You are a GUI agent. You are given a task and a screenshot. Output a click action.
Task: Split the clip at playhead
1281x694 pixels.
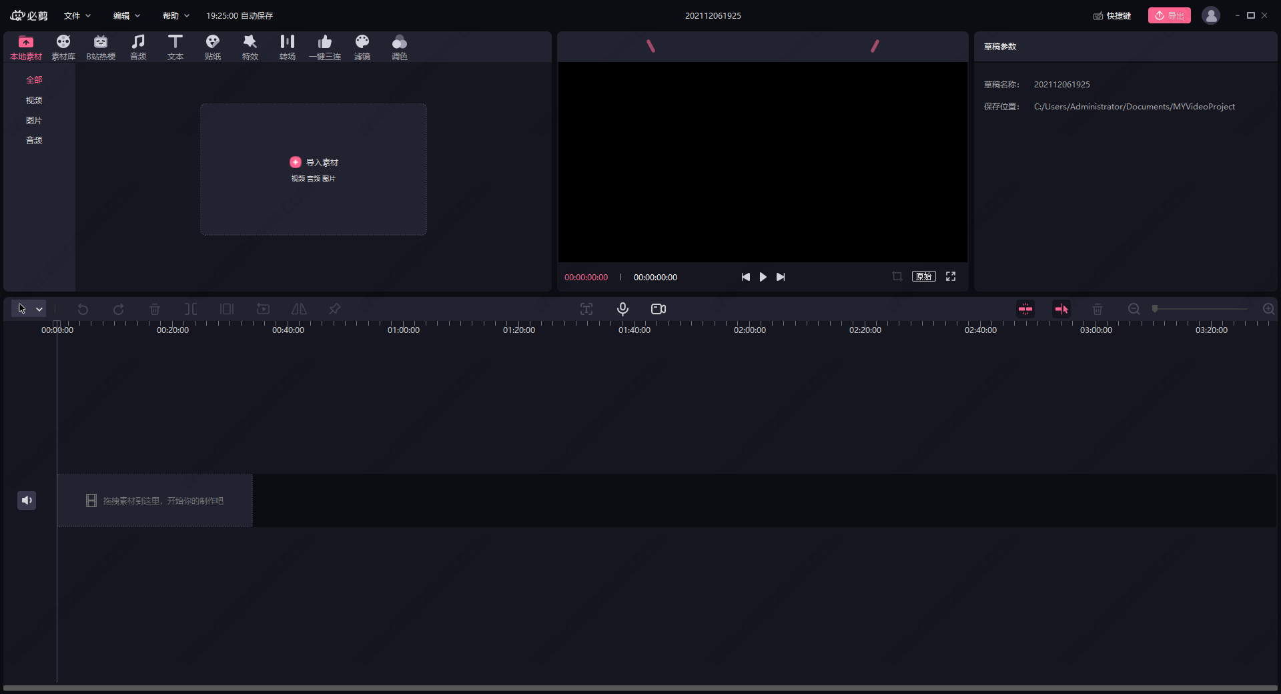coord(191,309)
